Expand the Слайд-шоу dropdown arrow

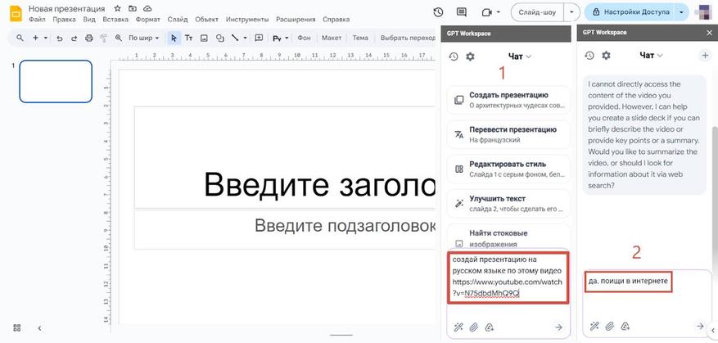pos(573,12)
